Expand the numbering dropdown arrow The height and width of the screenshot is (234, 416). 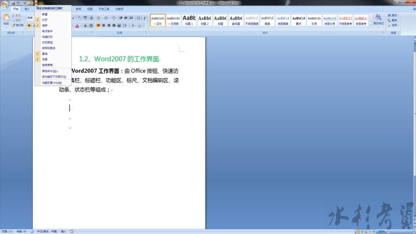(109, 18)
